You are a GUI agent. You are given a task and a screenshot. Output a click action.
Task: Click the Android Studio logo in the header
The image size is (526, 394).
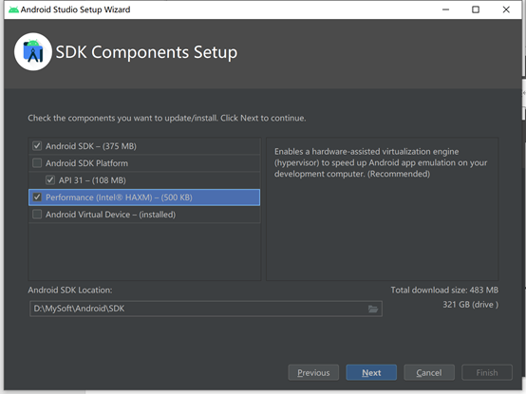[x=33, y=51]
